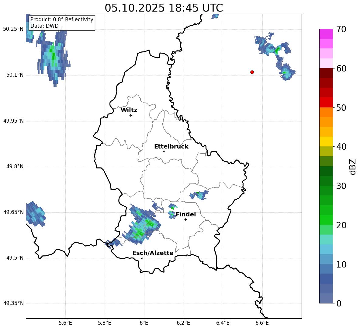Viewport: 360px width, 329px height.
Task: Click the magenta swatch at top of colorbar
Action: point(326,34)
